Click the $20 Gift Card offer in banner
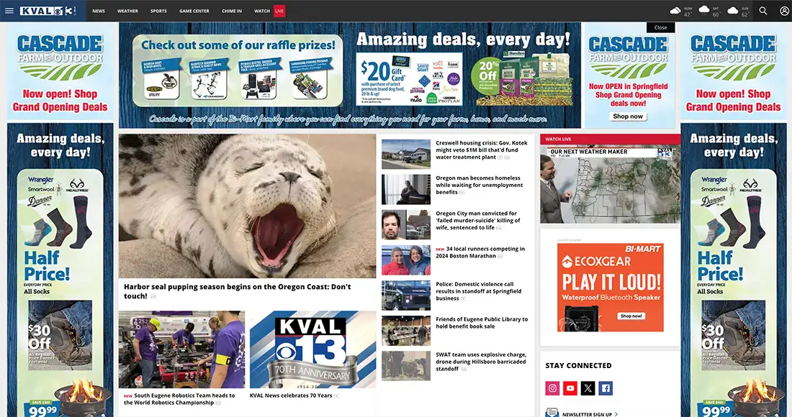The image size is (792, 417). click(409, 79)
